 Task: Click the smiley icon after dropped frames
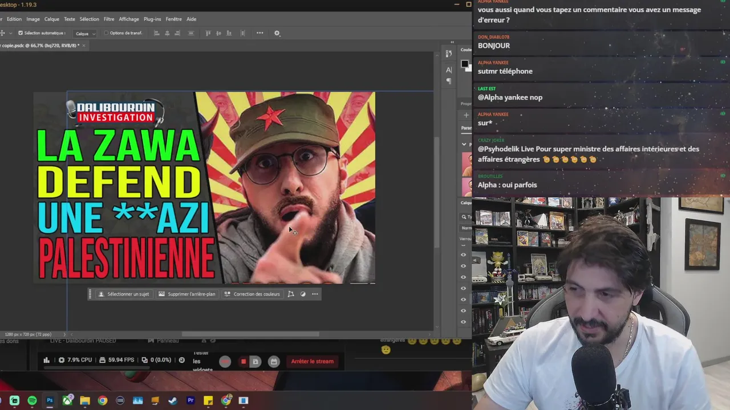tap(182, 360)
